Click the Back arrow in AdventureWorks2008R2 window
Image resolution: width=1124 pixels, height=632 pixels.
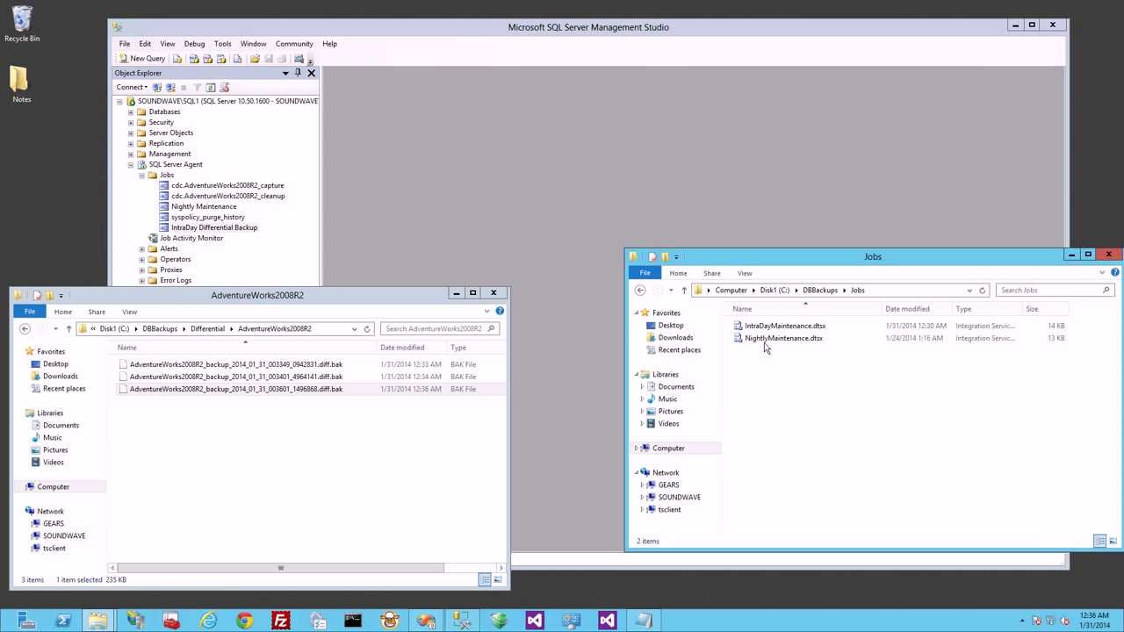pyautogui.click(x=25, y=328)
